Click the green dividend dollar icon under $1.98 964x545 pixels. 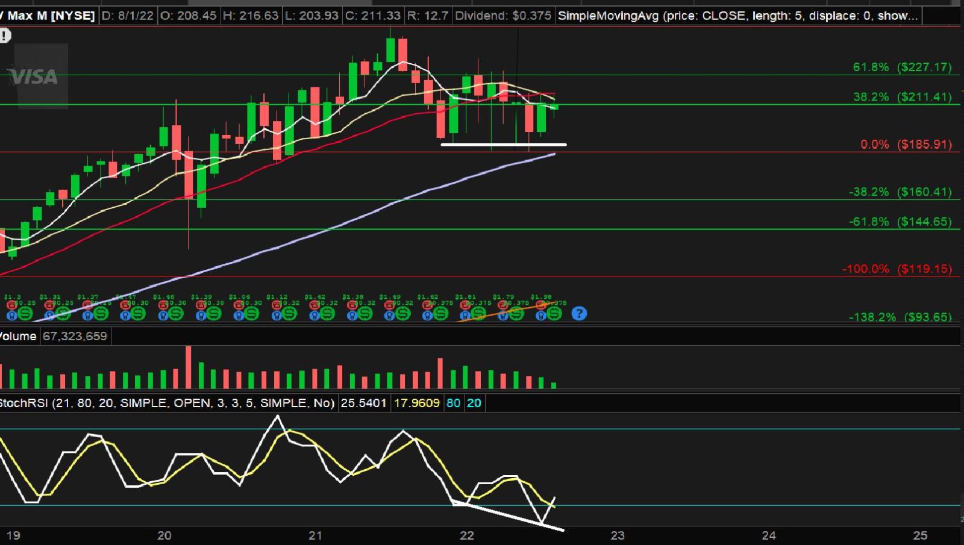tap(554, 314)
